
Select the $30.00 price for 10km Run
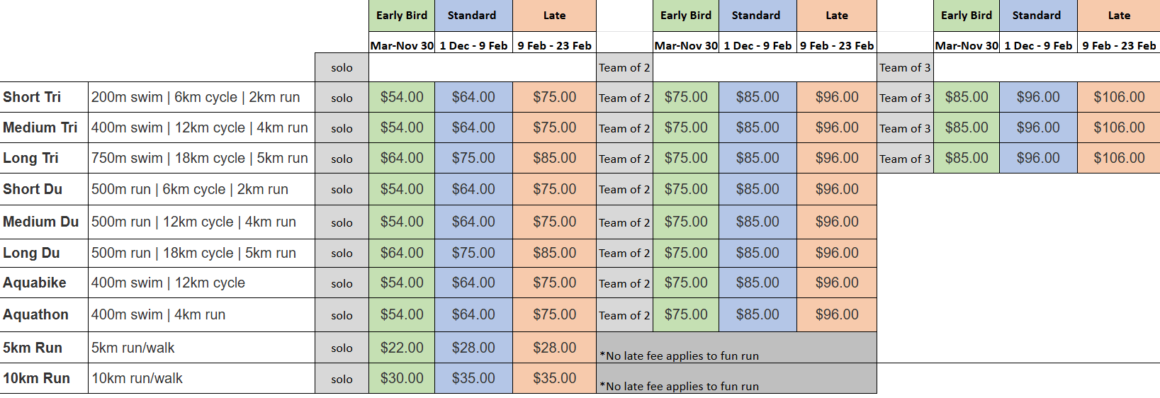click(x=402, y=378)
